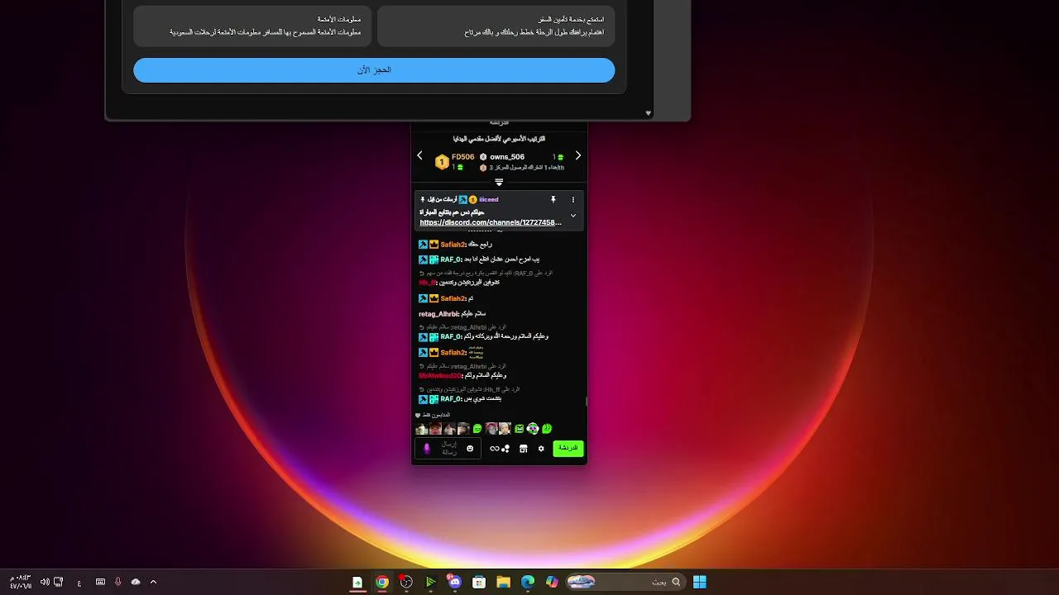Click the purple microphone icon in chat

pyautogui.click(x=427, y=449)
